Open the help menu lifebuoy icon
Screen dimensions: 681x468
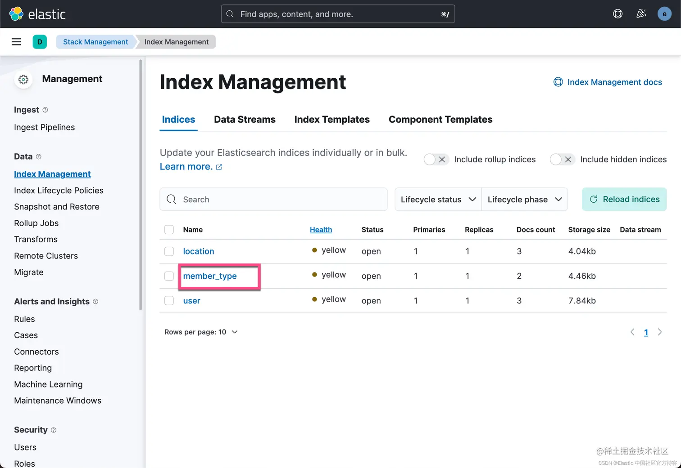click(x=617, y=14)
